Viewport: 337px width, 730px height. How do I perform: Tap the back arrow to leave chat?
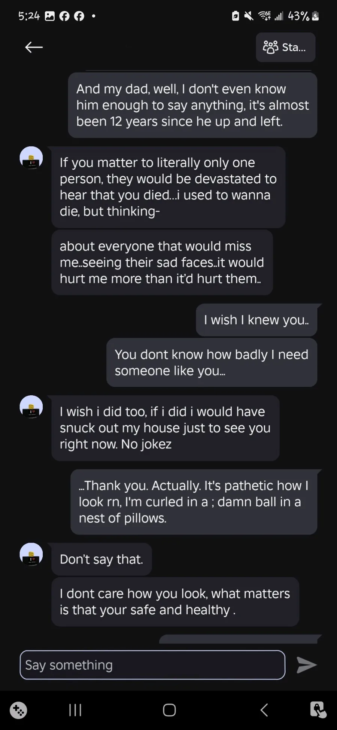tap(34, 47)
